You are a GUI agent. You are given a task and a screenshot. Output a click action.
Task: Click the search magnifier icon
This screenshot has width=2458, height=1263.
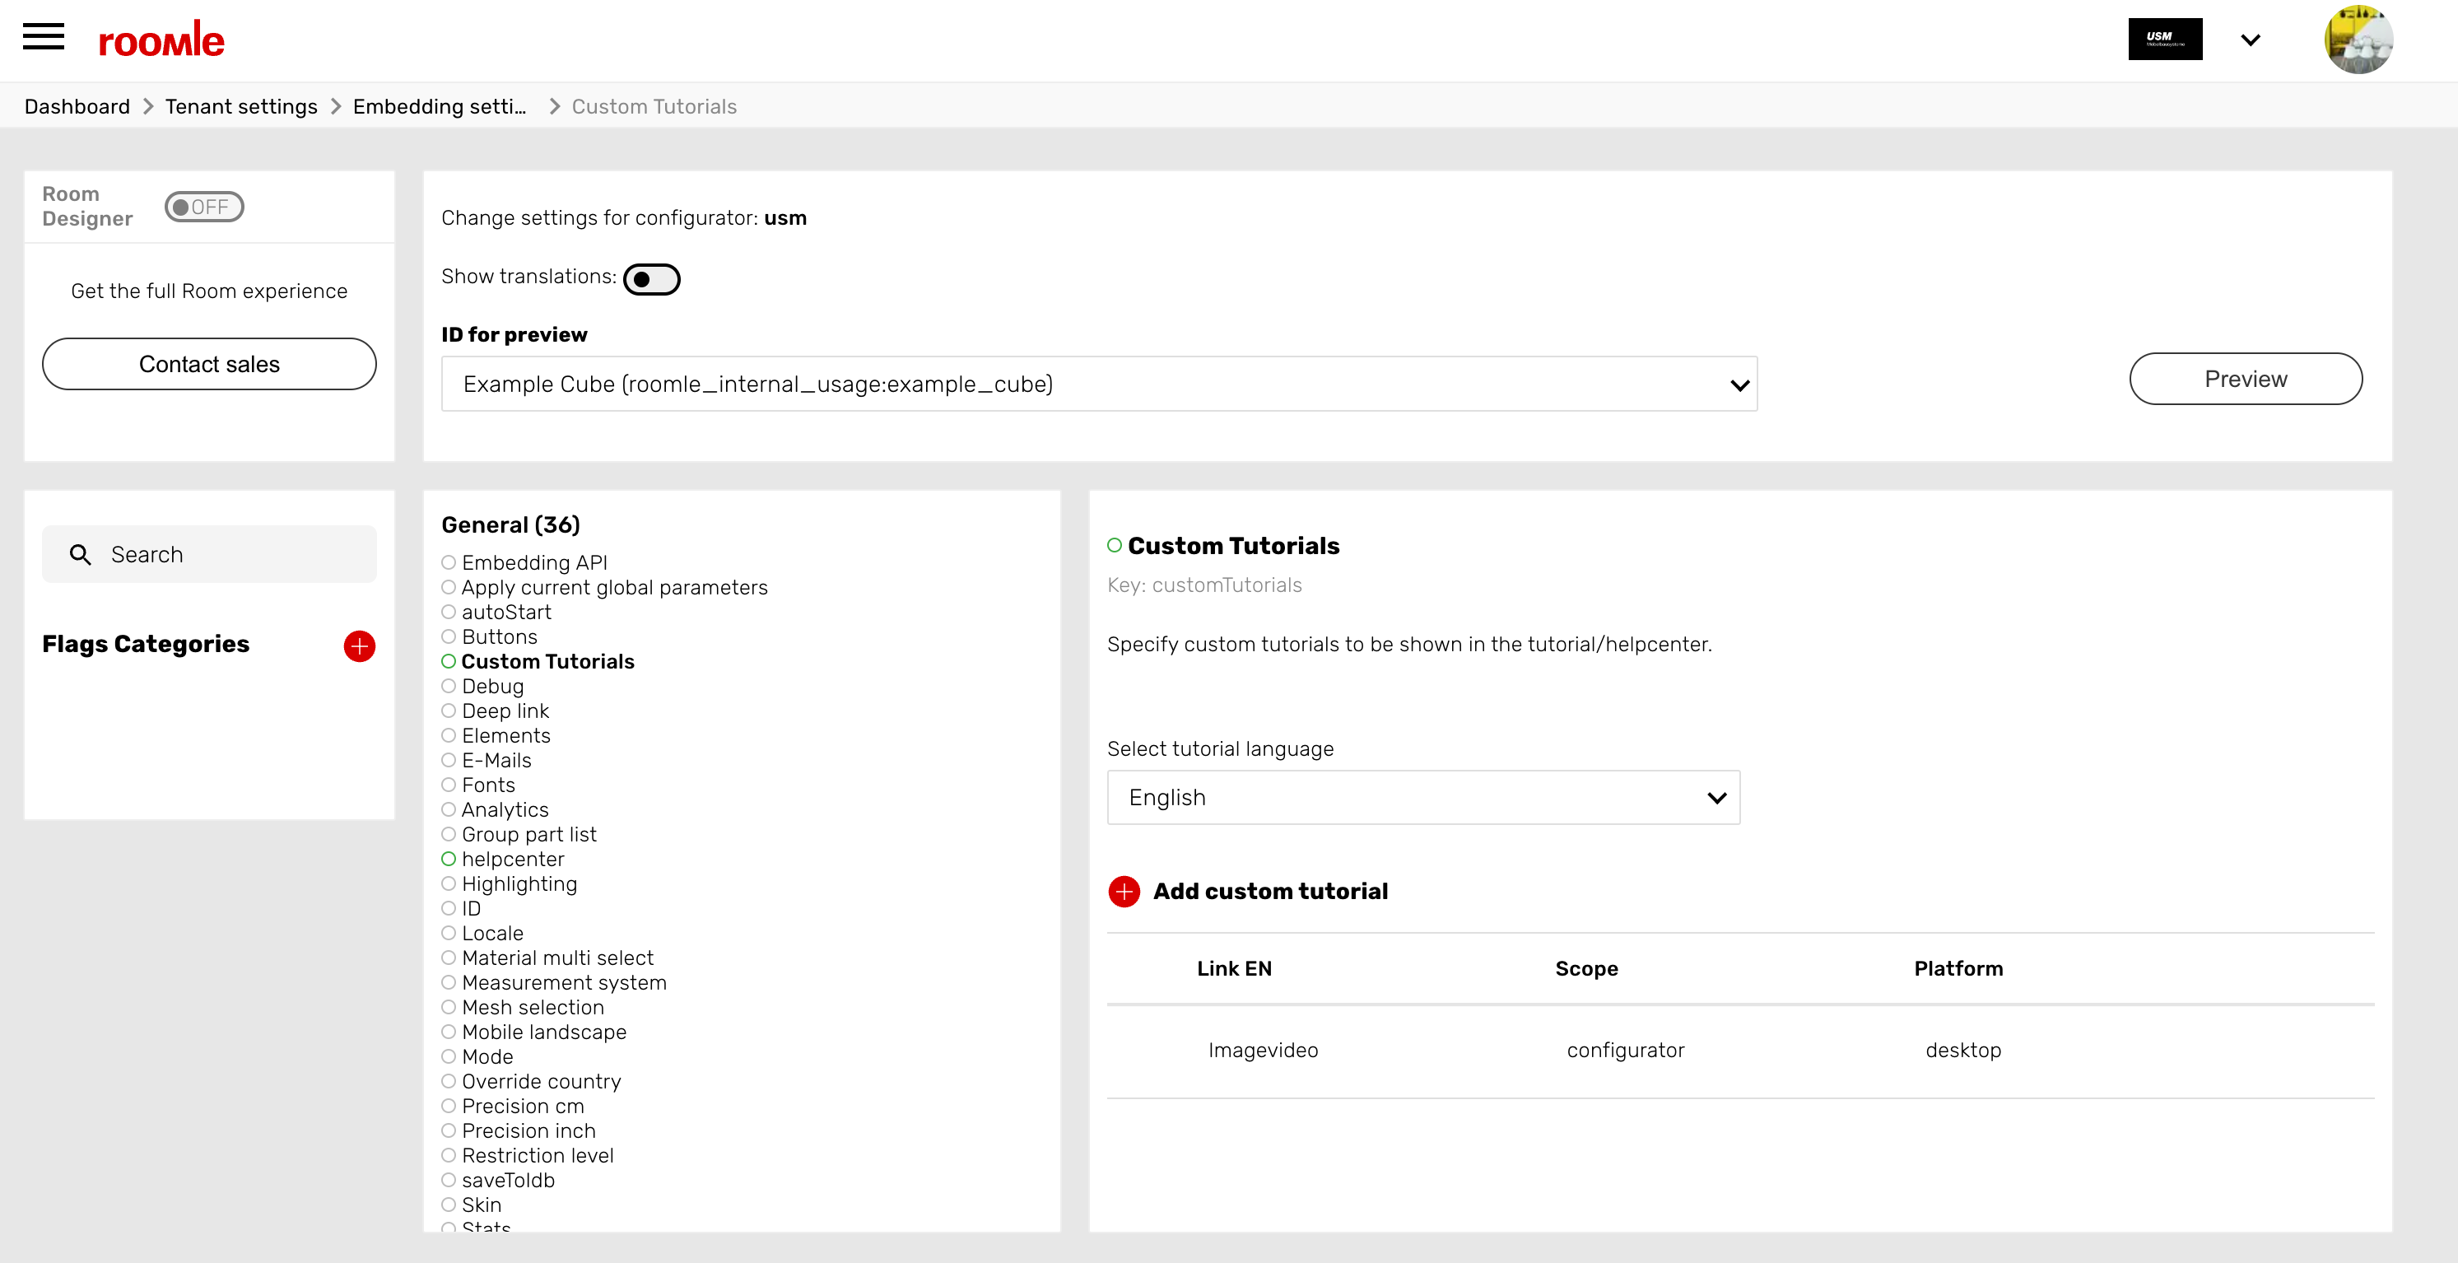(80, 555)
